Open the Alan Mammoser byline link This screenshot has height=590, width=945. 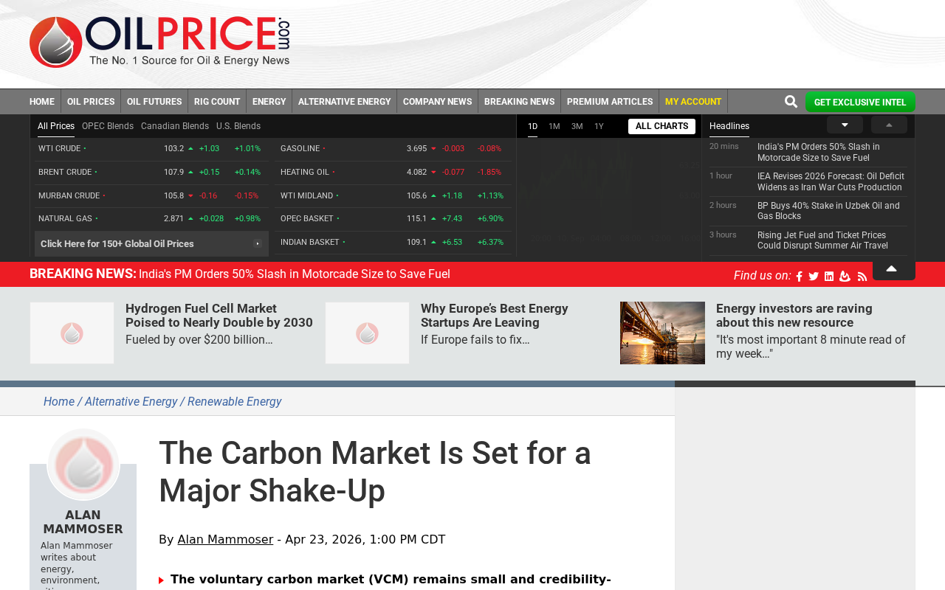(225, 540)
